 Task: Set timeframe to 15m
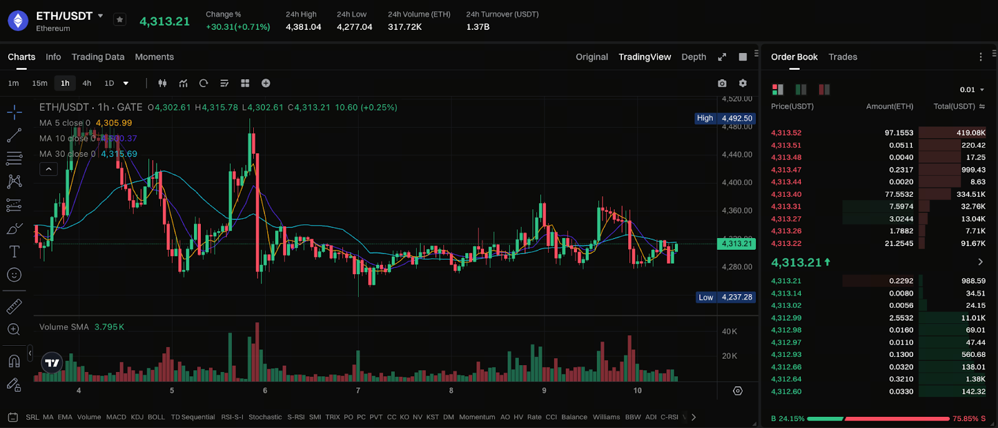click(40, 83)
